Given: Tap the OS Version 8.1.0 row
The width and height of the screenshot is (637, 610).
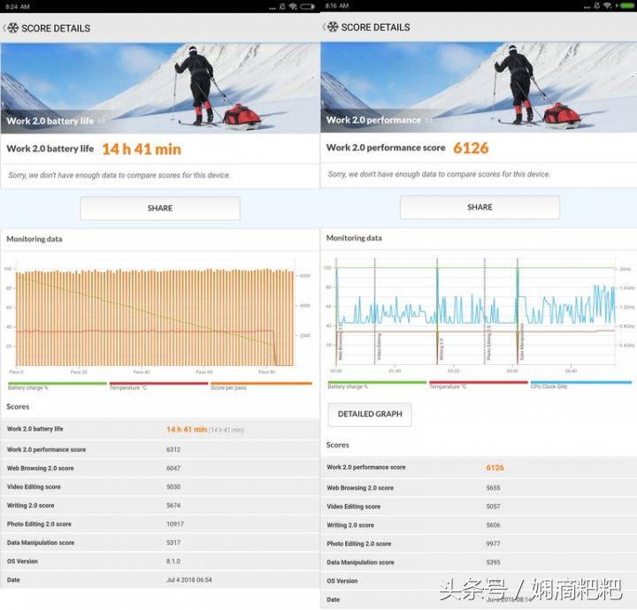Looking at the screenshot, I should (x=159, y=561).
